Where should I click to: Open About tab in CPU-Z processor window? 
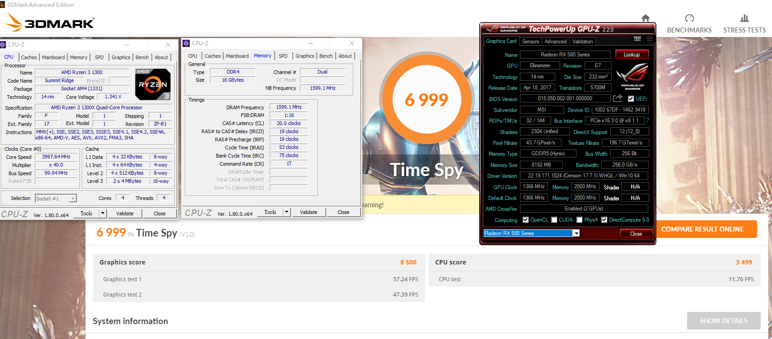[x=161, y=57]
